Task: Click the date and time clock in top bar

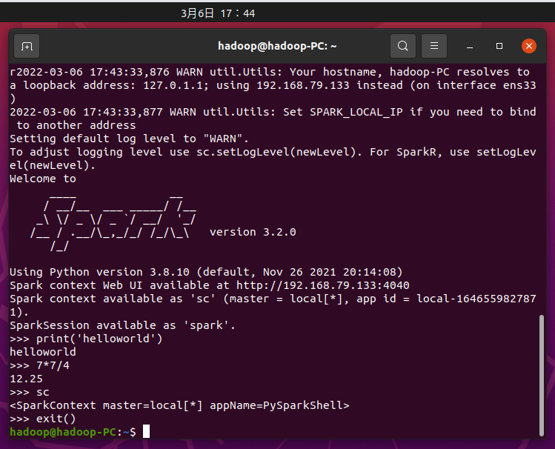Action: click(x=218, y=13)
